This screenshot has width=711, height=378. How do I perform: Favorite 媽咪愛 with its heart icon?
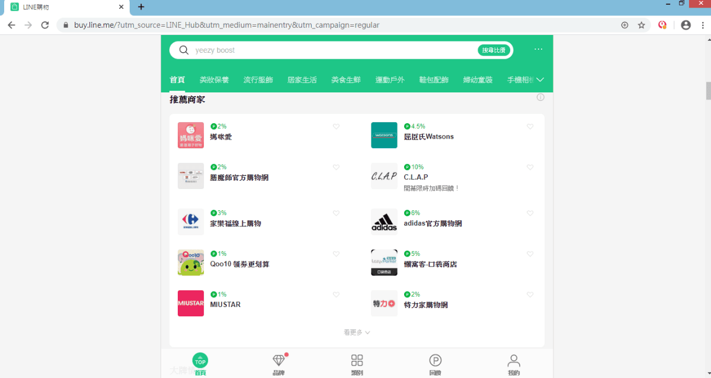(x=337, y=127)
